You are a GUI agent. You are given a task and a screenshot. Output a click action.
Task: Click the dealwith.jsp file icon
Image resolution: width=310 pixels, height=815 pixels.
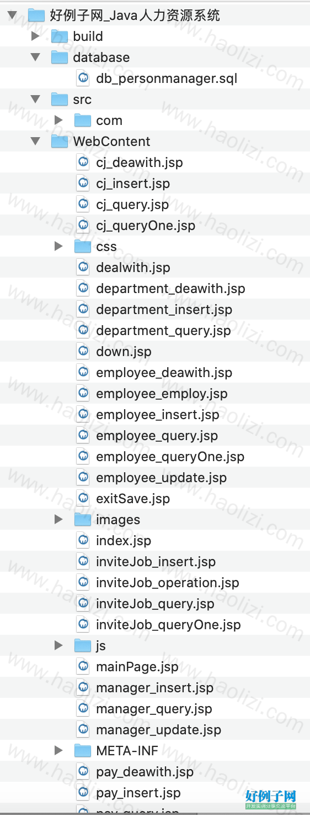coord(83,268)
